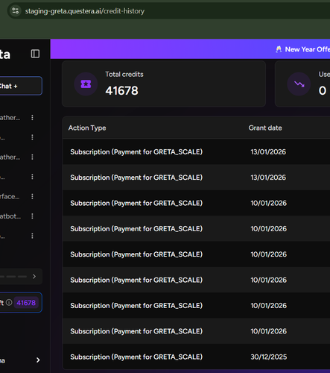The height and width of the screenshot is (373, 330).
Task: Open three-dot menu for the first chat item
Action: click(x=32, y=118)
